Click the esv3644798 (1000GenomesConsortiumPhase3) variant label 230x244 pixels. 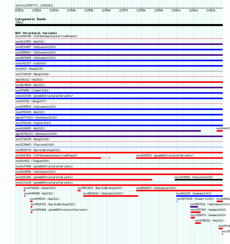[x=47, y=36]
